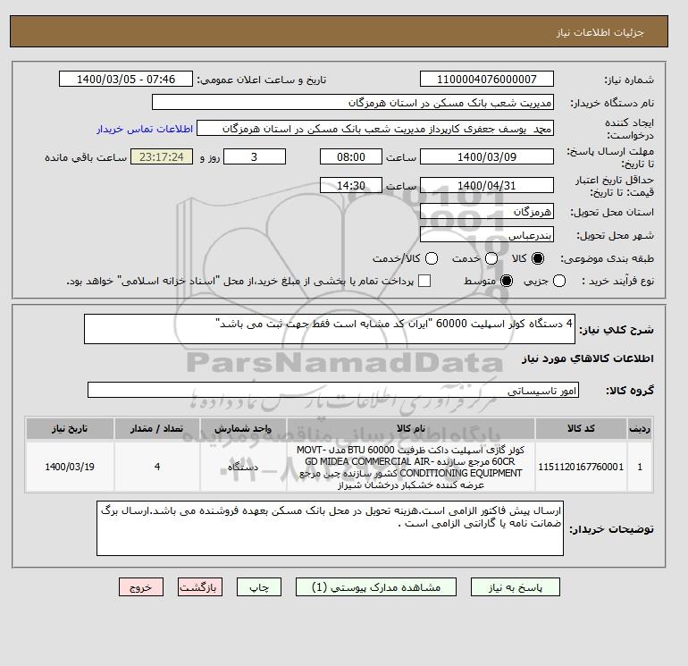This screenshot has width=688, height=666.
Task: Click the row number cell 1
Action: (x=640, y=467)
